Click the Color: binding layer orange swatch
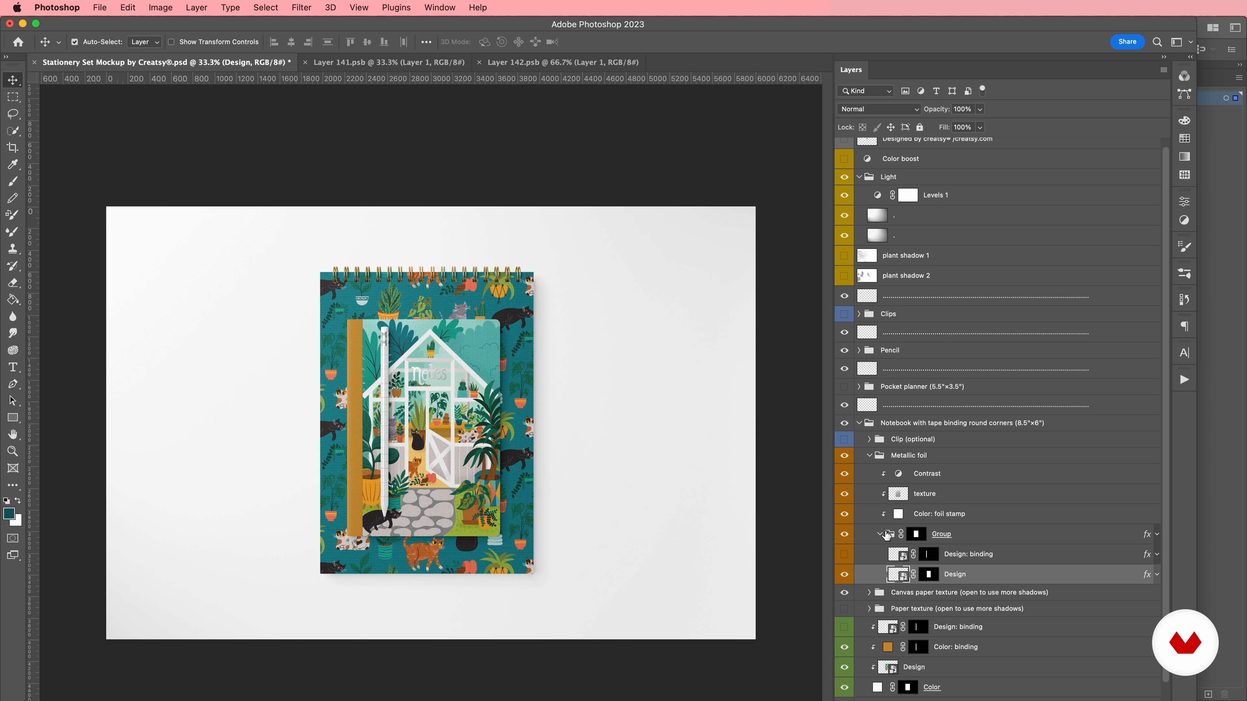The width and height of the screenshot is (1247, 701). tap(888, 647)
